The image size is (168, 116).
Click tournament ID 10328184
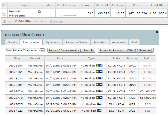coord(15,65)
